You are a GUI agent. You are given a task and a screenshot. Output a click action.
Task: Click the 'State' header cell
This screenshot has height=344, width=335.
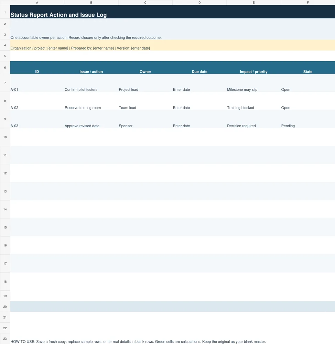coord(308,67)
